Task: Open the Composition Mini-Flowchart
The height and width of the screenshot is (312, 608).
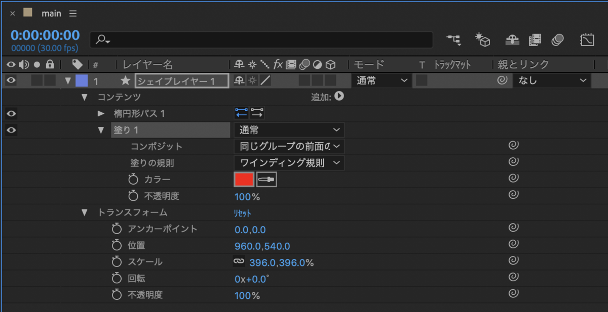Action: pos(453,40)
